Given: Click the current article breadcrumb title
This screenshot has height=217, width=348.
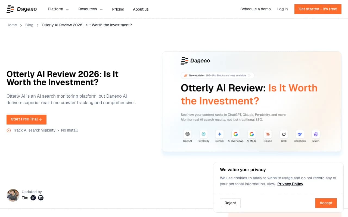Looking at the screenshot, I should coord(87,25).
